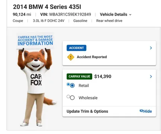
Task: Expand the Vehicle Details dropdown
Action: (116, 15)
